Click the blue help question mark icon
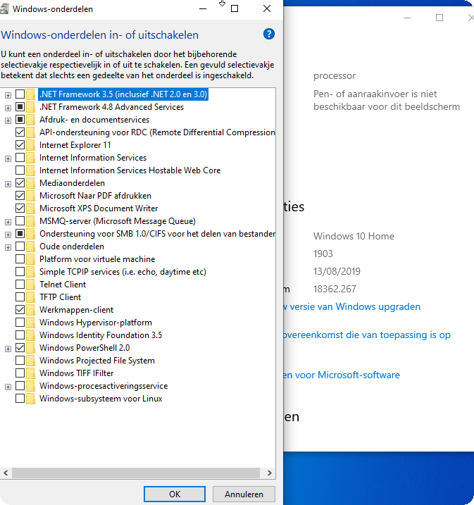474x505 pixels. coord(268,34)
